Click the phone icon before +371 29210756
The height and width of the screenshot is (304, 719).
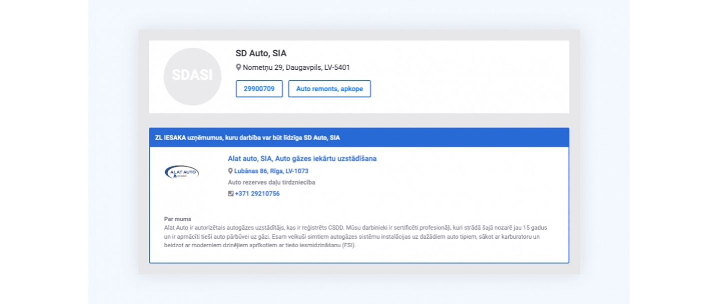click(x=231, y=194)
